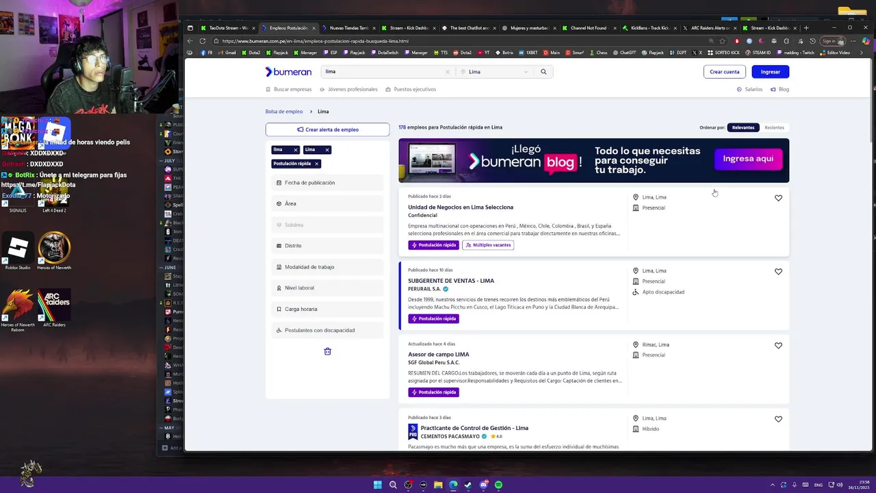Click Crear alerta de empleo button
The width and height of the screenshot is (876, 493).
[327, 129]
